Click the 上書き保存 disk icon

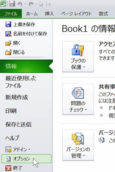click(x=8, y=24)
